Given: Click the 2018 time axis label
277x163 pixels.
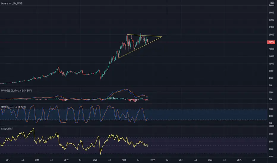Looking at the screenshot, I should (x=37, y=160).
